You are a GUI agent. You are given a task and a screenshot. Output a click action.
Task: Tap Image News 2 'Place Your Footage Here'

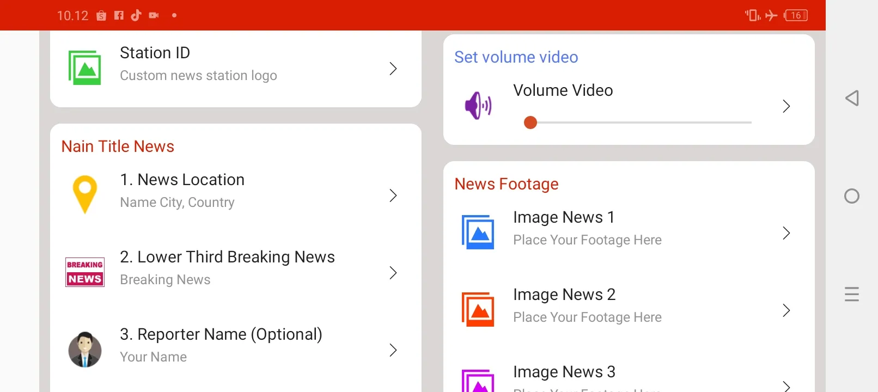coord(587,317)
